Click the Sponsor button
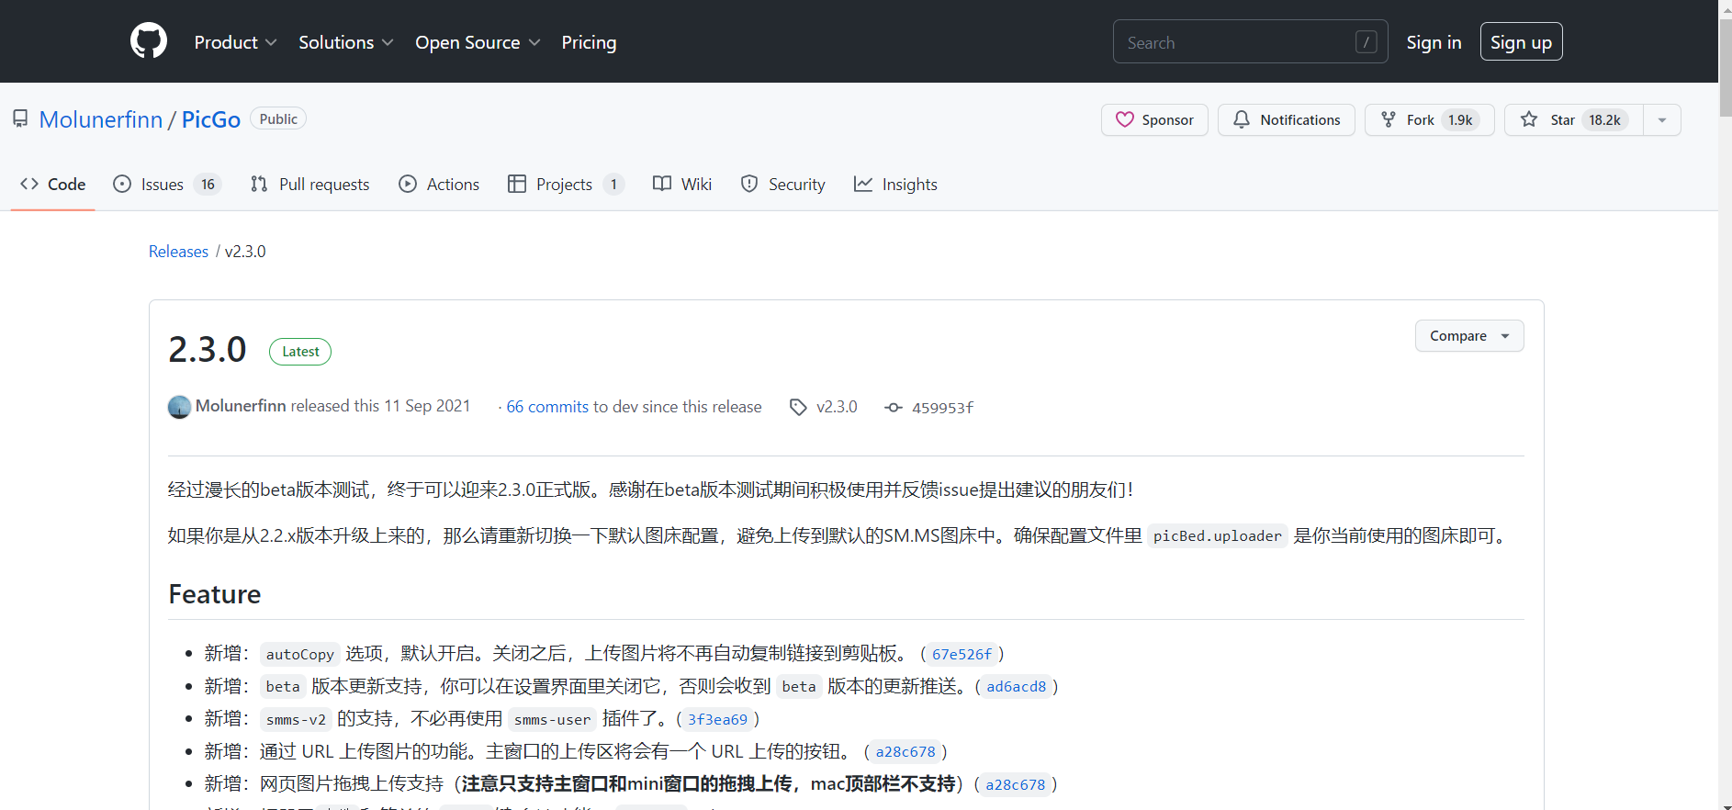Viewport: 1732px width, 810px height. tap(1154, 120)
